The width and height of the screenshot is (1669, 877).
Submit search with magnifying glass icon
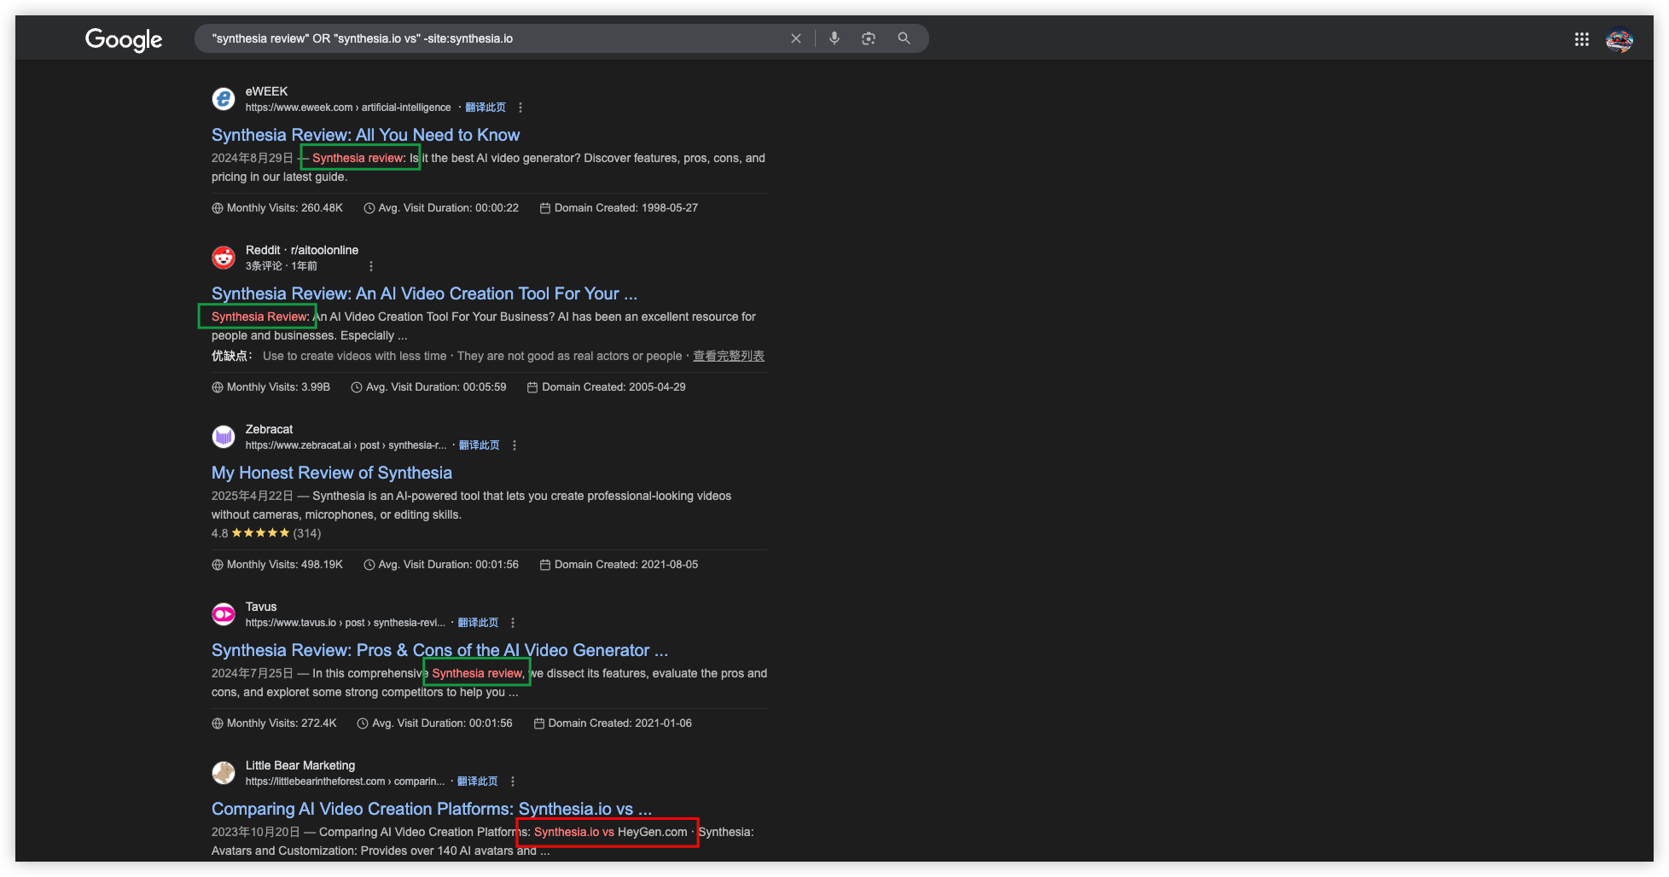point(904,38)
